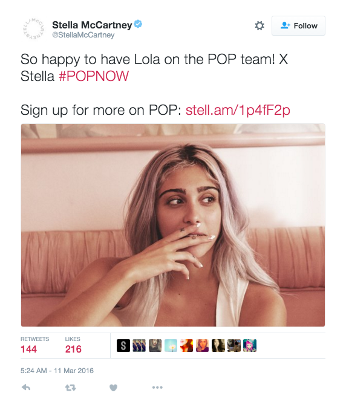Open the @StellaMcCartney handle
The width and height of the screenshot is (346, 410).
click(83, 35)
